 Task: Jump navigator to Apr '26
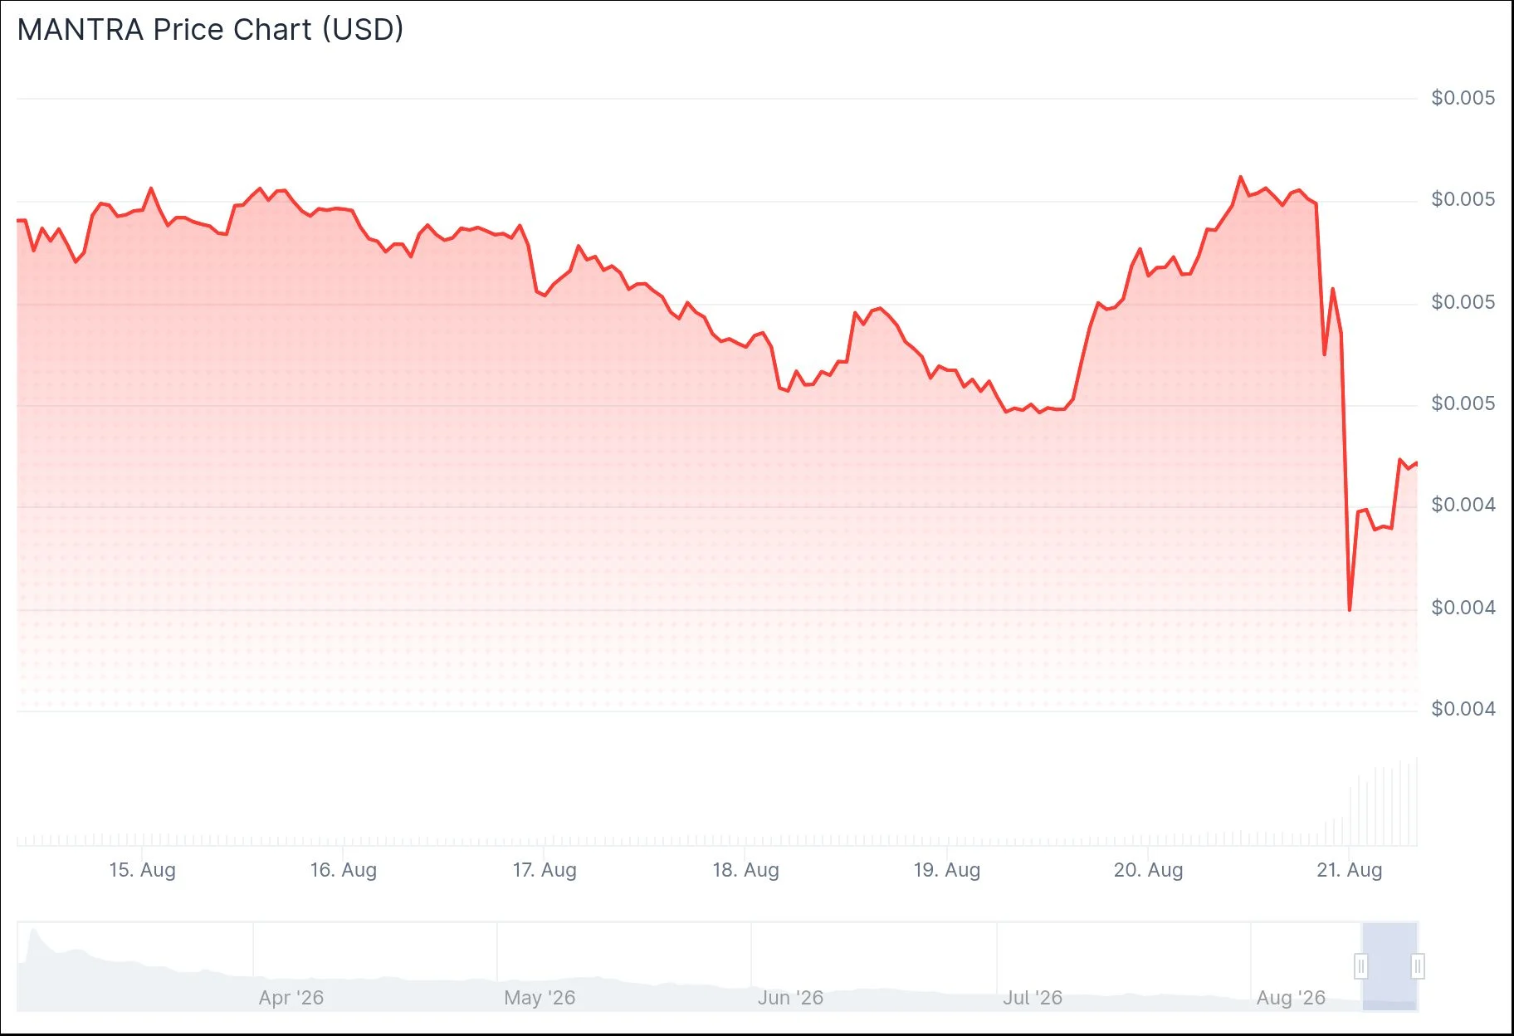pos(291,998)
